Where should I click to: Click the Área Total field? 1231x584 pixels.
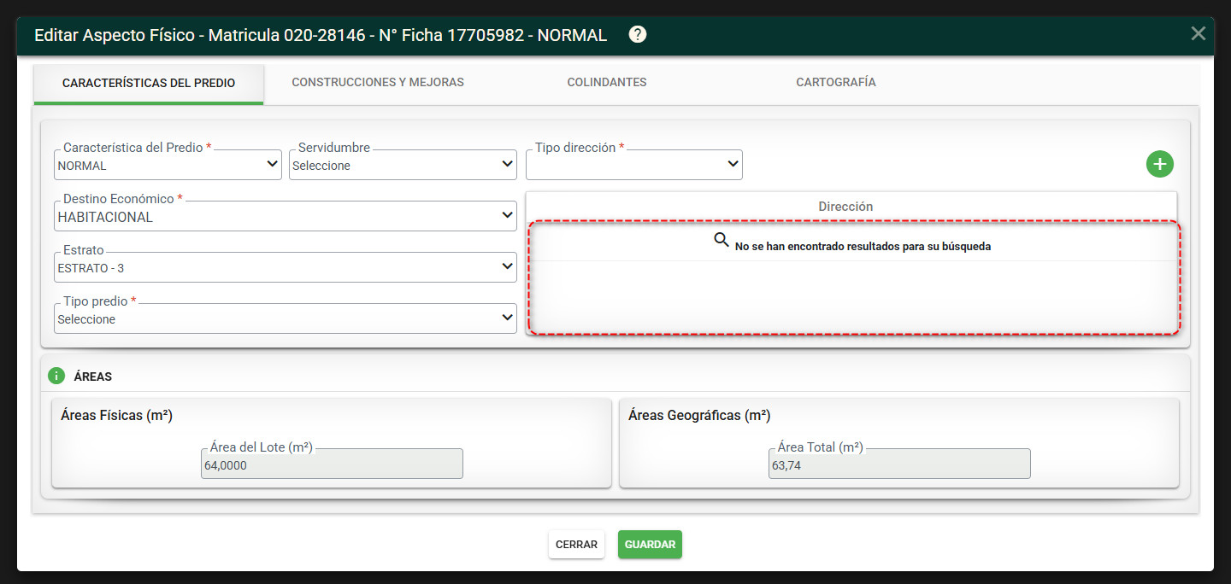899,464
